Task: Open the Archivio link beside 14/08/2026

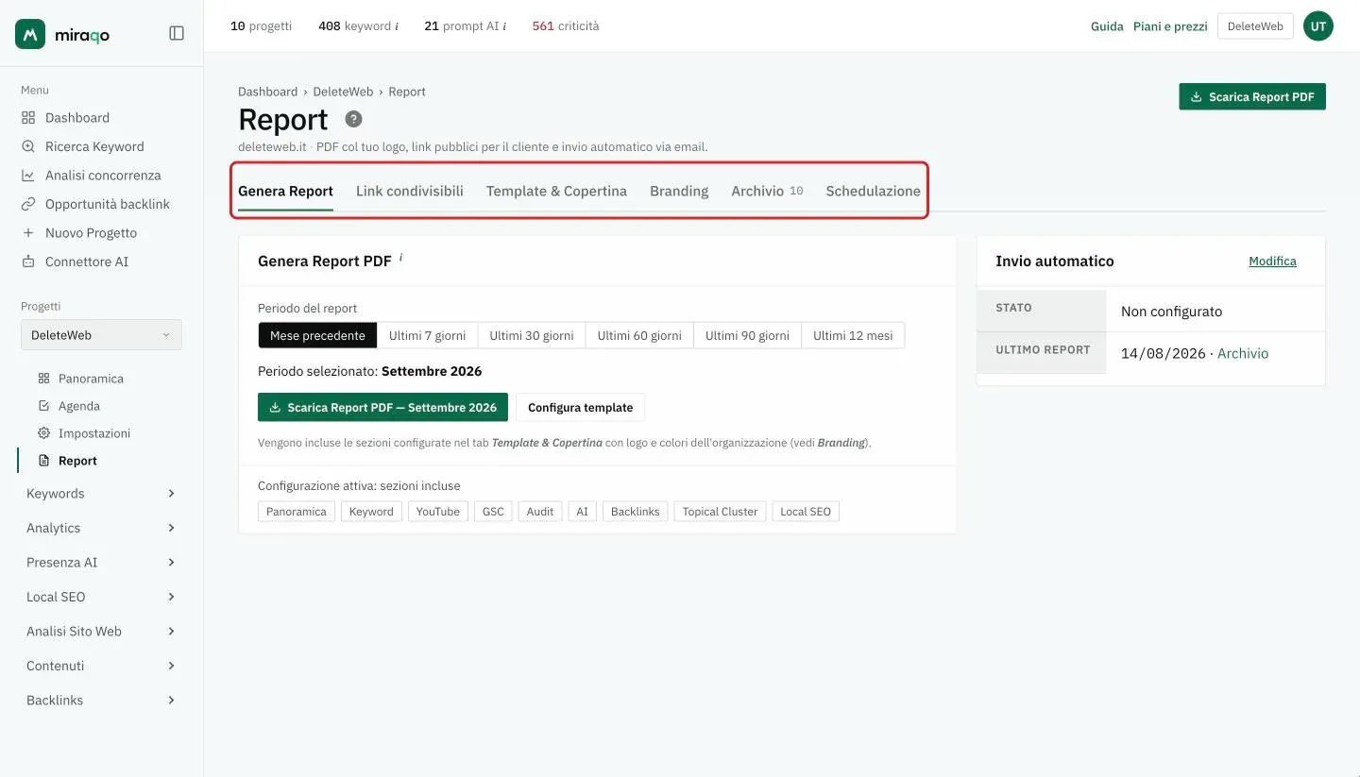Action: coord(1243,353)
